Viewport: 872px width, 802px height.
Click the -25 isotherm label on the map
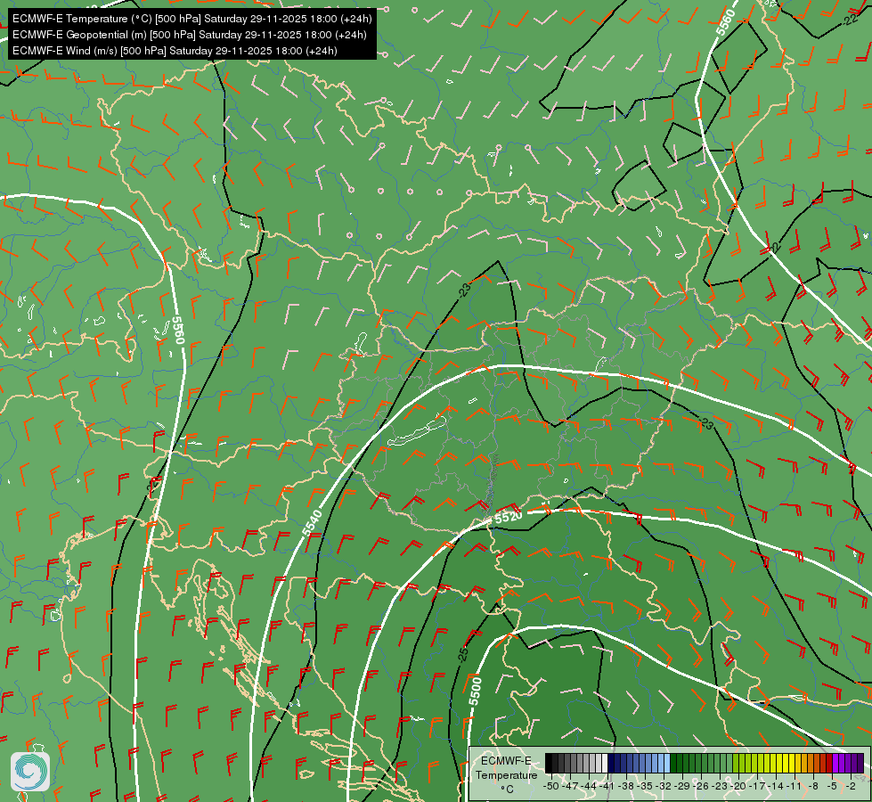(463, 654)
